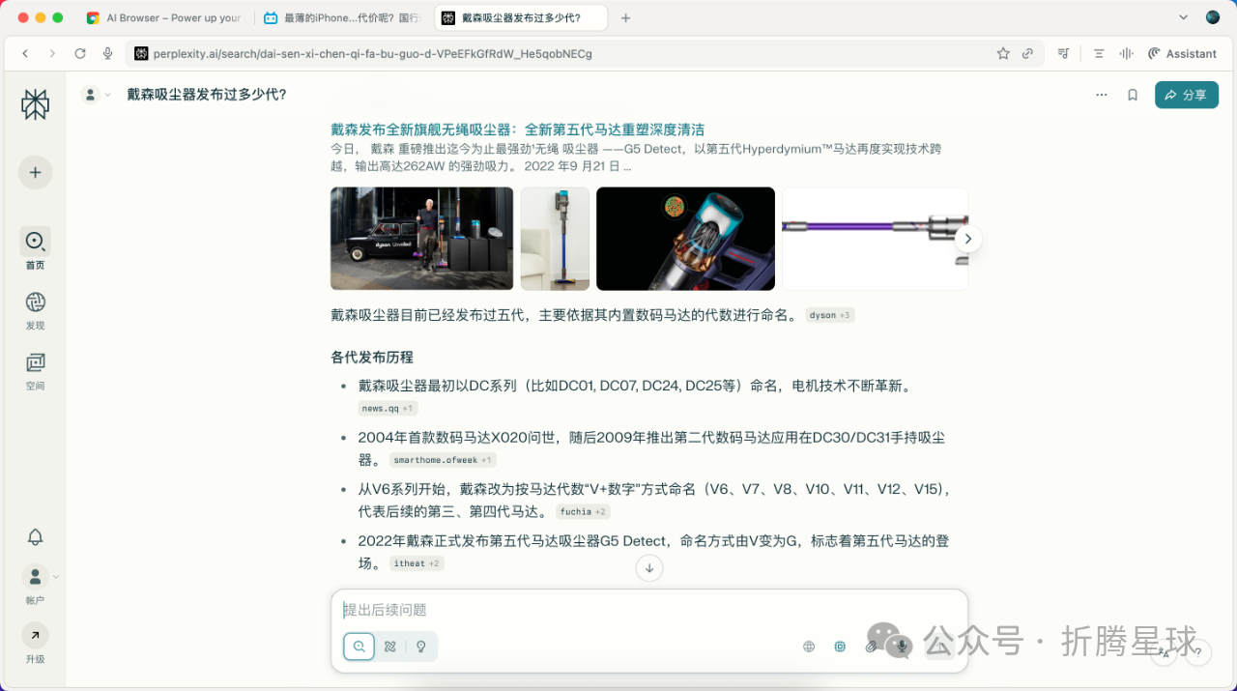Switch to the lightbulb mode in input box
The image size is (1237, 691).
coord(421,647)
